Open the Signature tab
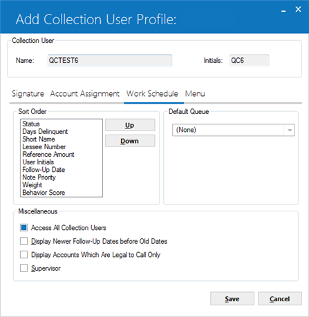 (28, 94)
